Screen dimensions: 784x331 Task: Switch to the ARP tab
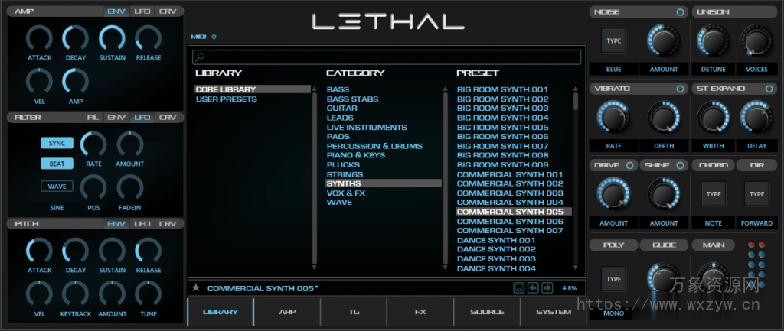287,312
